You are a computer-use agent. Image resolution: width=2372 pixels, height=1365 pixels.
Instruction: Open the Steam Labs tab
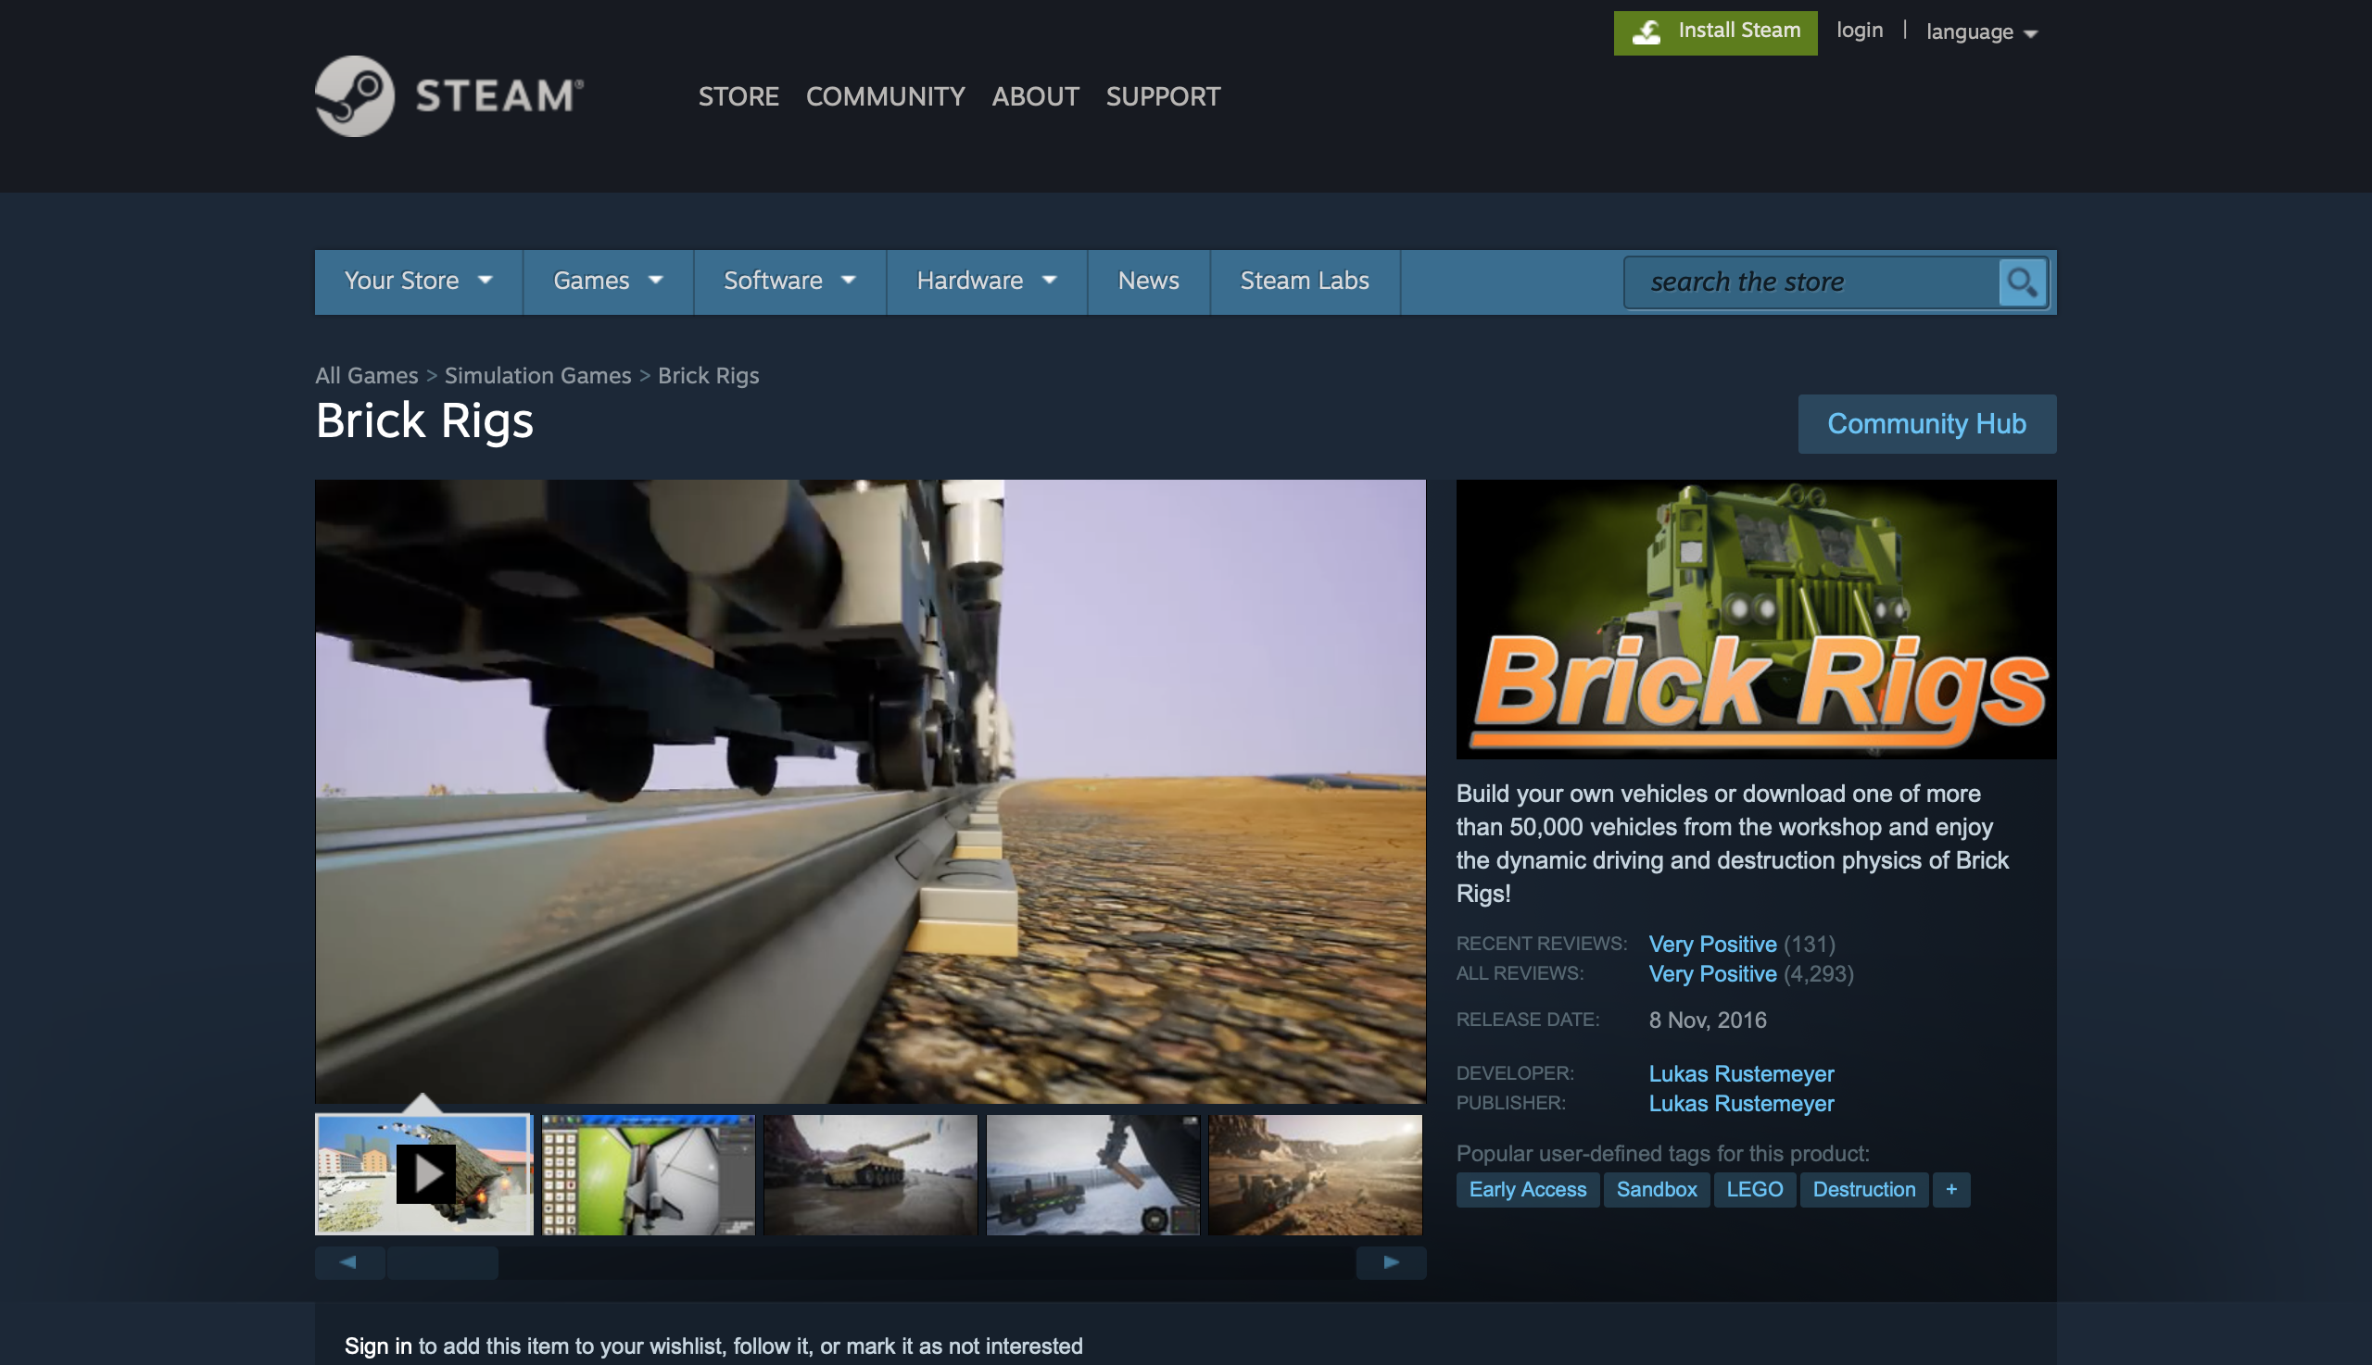click(1305, 282)
